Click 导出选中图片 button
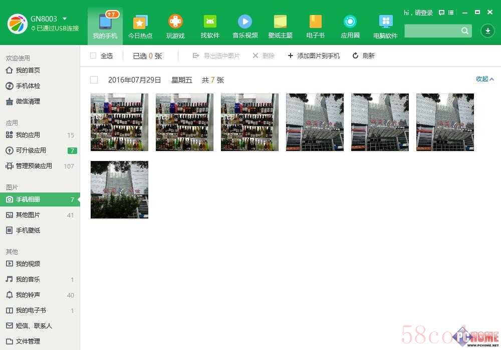This screenshot has width=501, height=350. point(216,56)
